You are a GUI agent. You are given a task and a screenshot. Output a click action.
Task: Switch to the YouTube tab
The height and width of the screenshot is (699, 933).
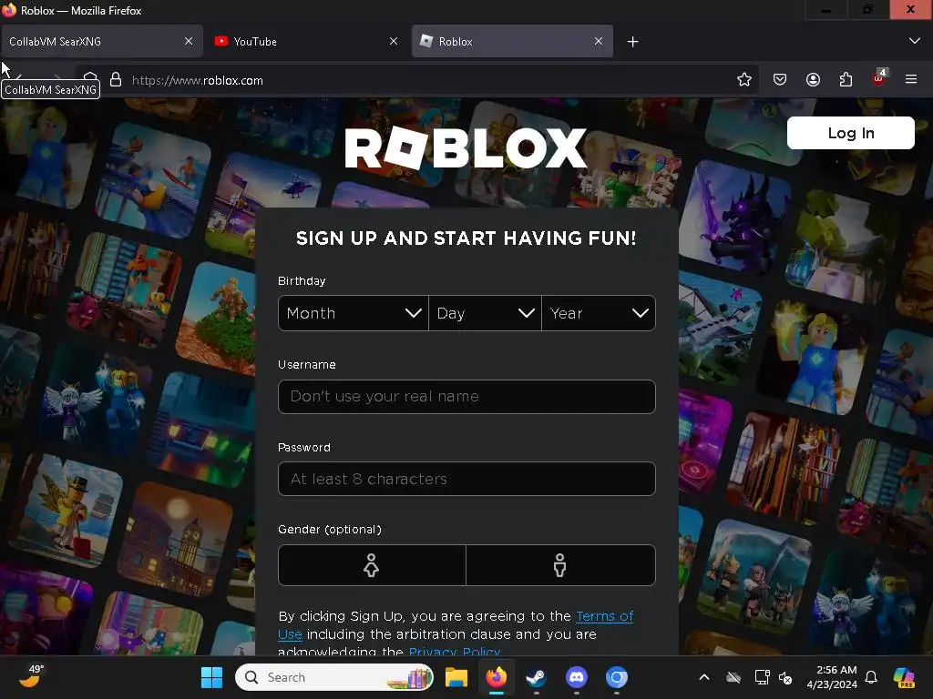coord(306,41)
